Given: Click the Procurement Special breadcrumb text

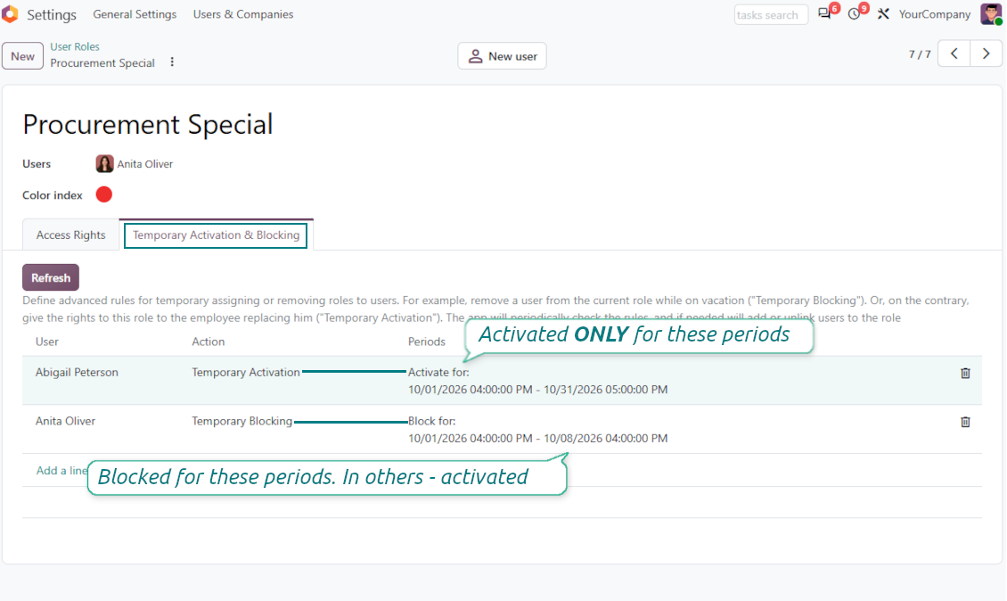Looking at the screenshot, I should tap(102, 63).
